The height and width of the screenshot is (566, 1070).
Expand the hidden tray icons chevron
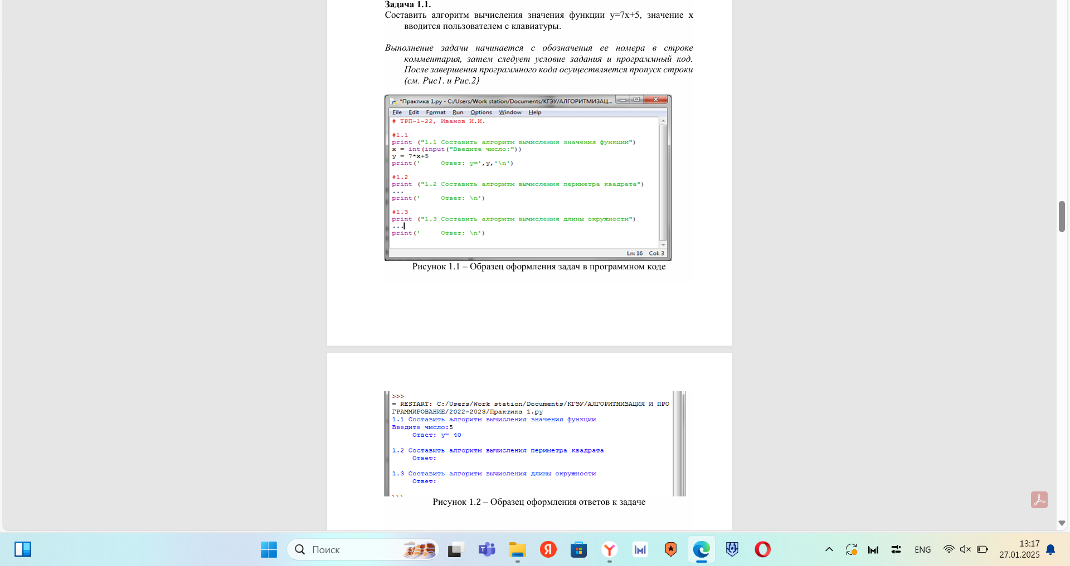click(x=829, y=550)
